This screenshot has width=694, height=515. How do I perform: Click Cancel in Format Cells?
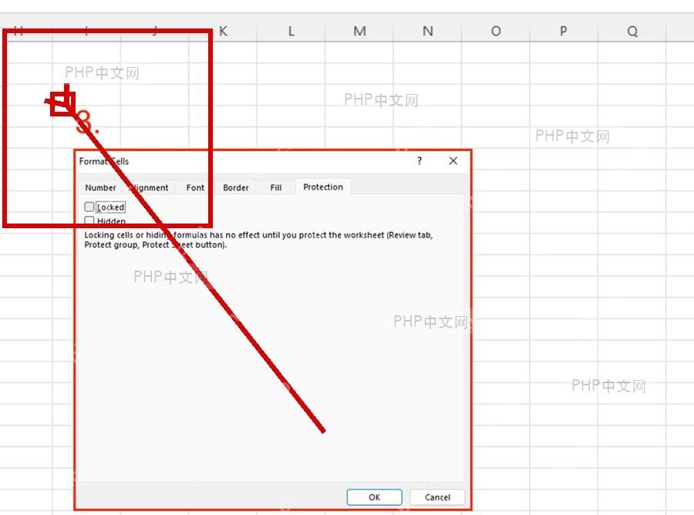[x=437, y=497]
